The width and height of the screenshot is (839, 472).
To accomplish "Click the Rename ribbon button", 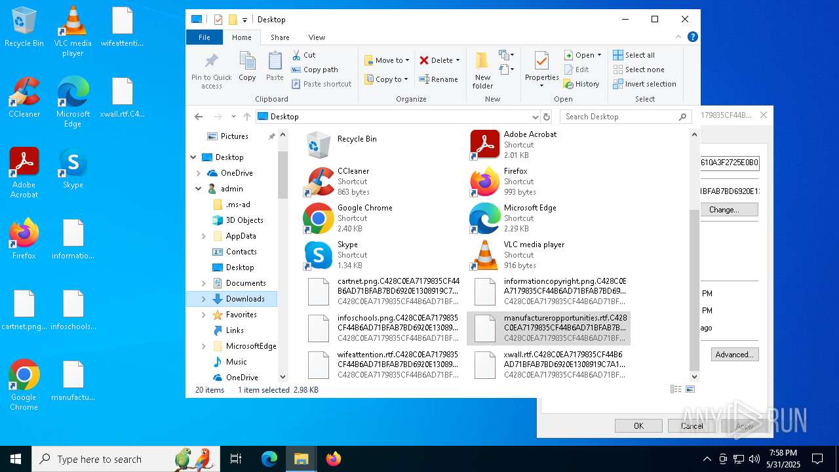I will click(439, 79).
